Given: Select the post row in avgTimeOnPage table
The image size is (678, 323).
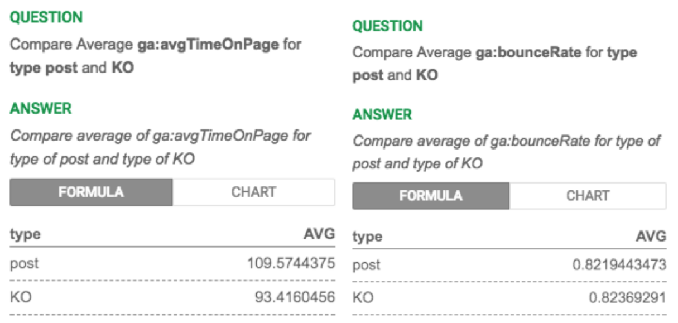Looking at the screenshot, I should click(172, 263).
